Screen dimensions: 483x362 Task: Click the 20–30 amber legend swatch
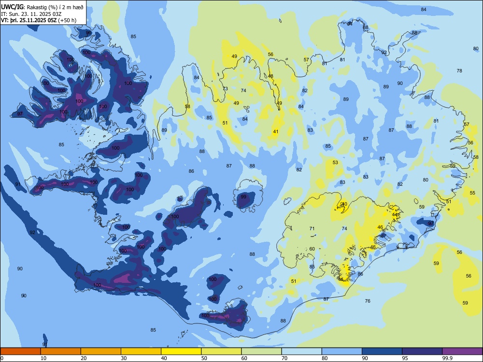[101, 351]
